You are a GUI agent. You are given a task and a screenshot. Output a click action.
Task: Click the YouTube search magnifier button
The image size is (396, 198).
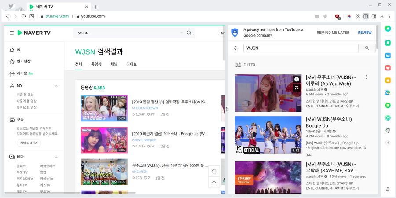click(x=367, y=48)
